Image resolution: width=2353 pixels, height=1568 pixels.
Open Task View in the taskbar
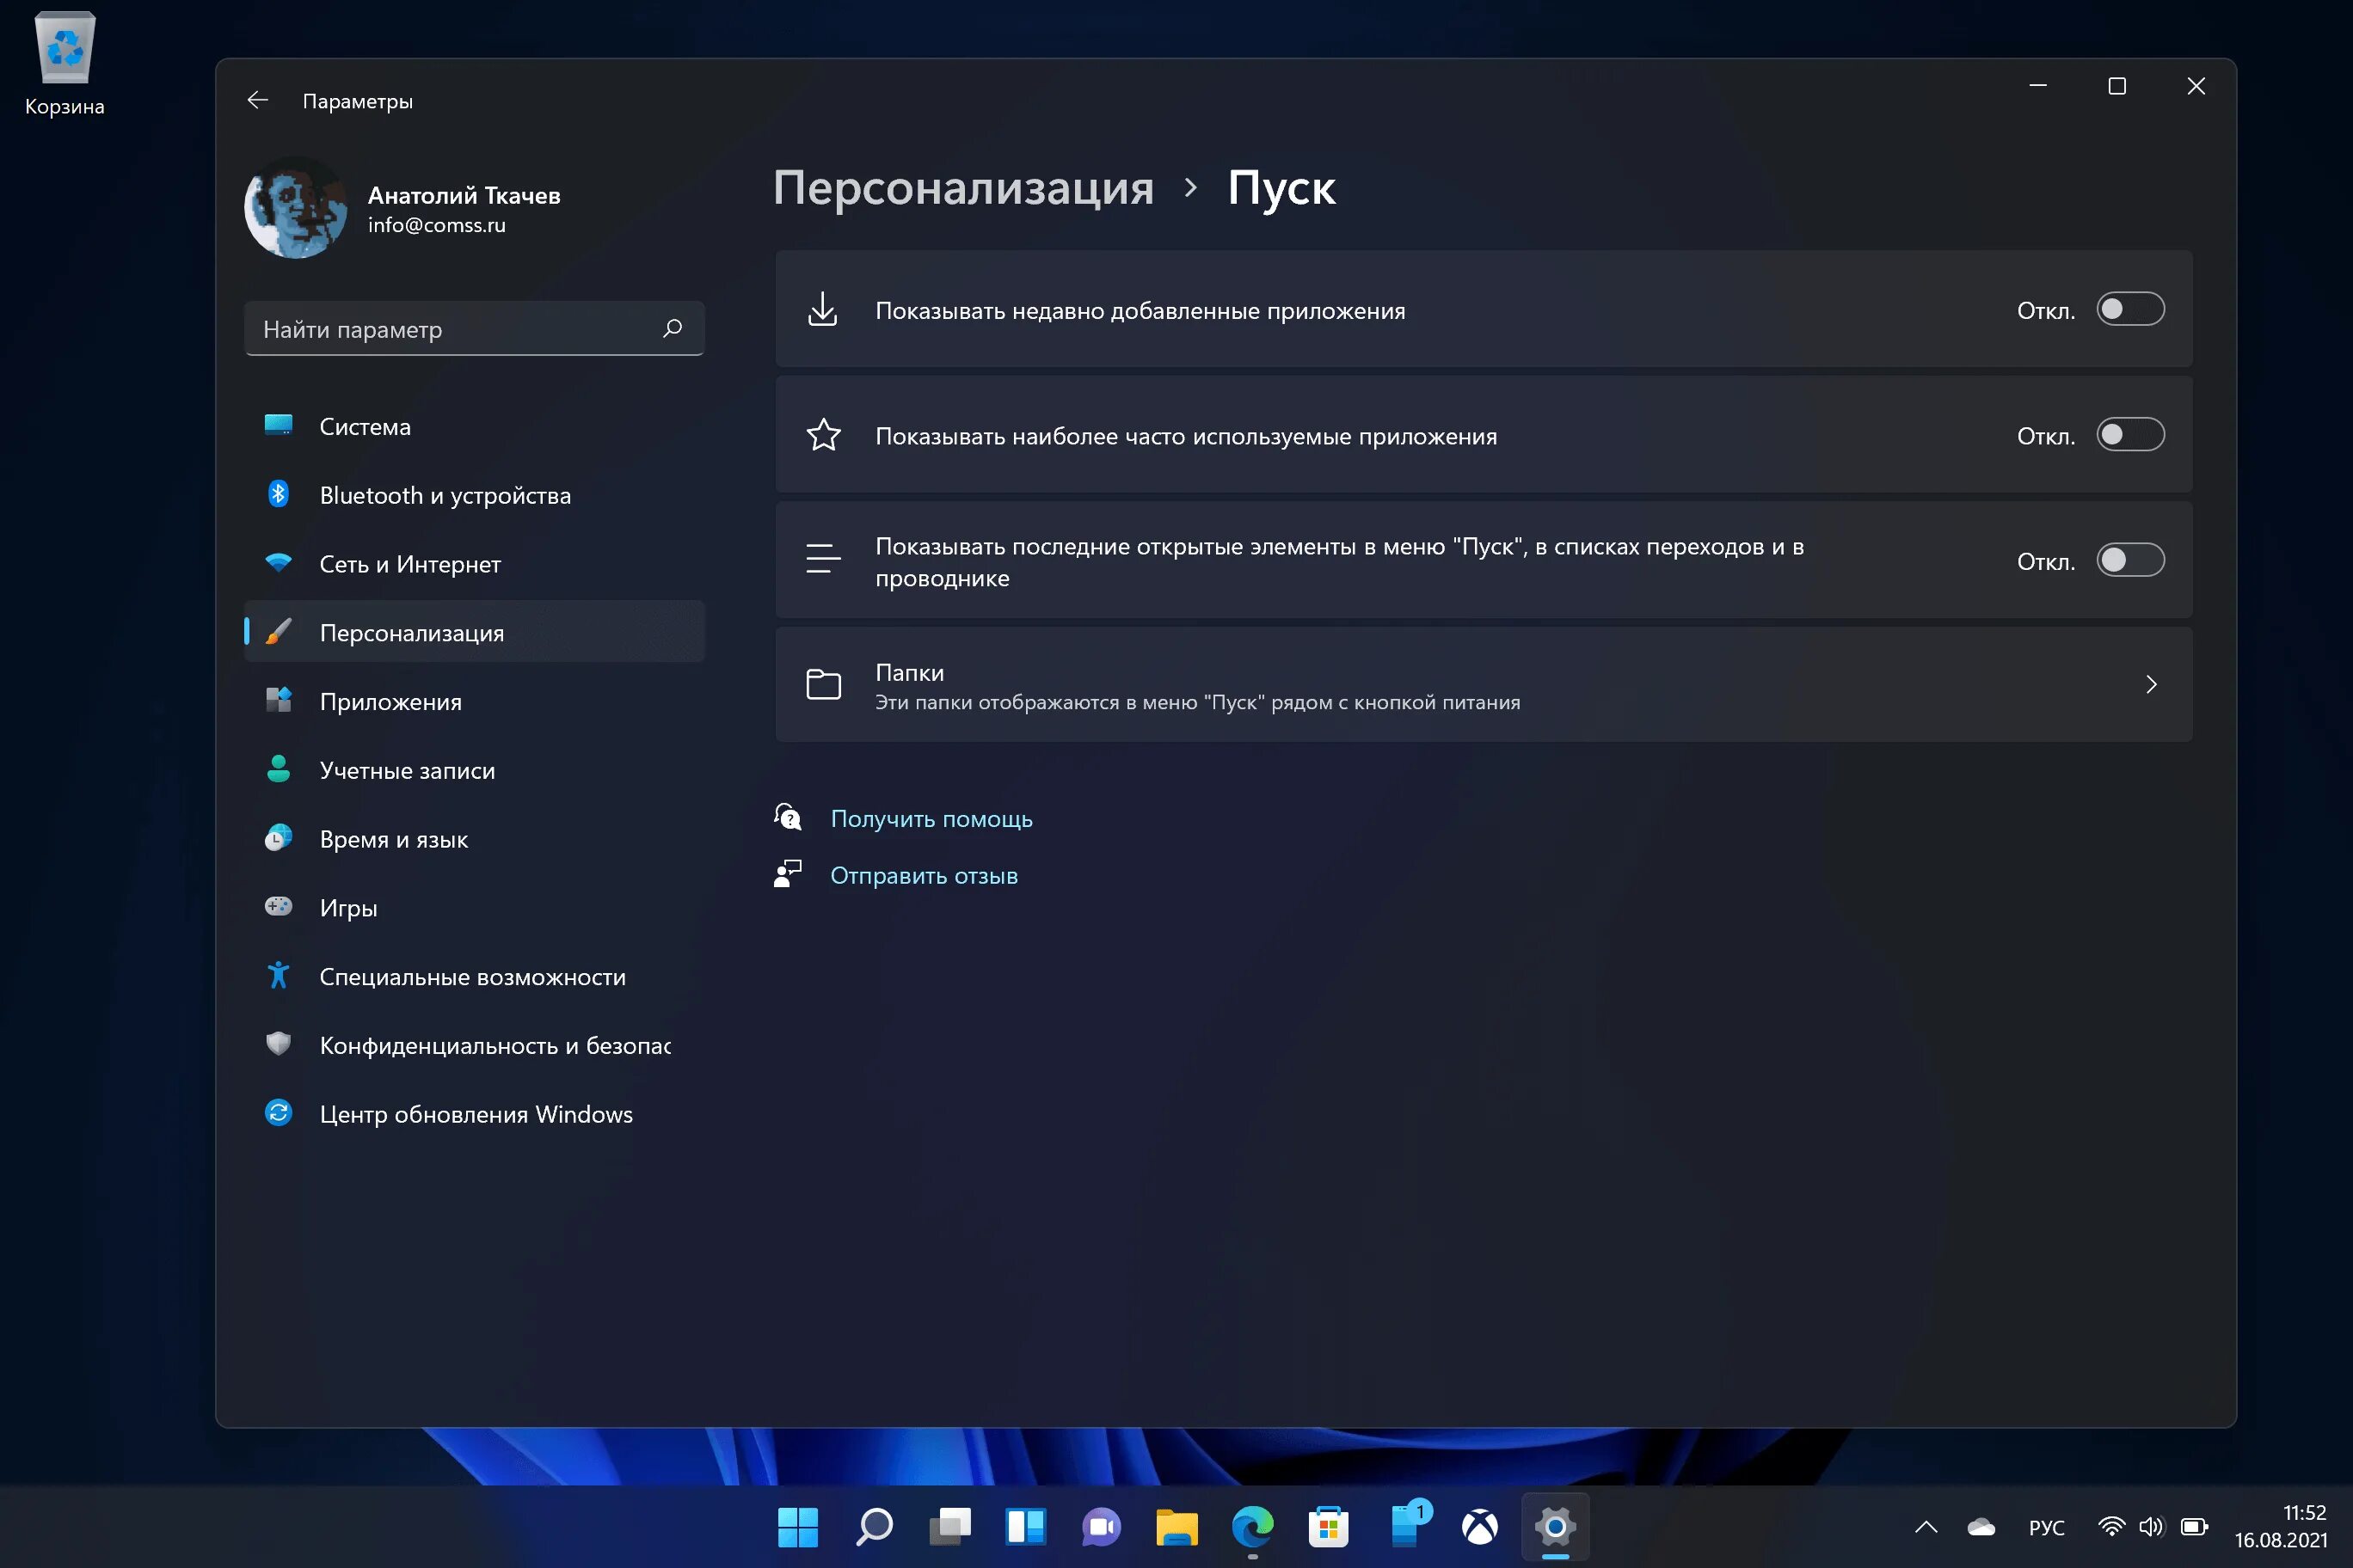click(x=949, y=1527)
